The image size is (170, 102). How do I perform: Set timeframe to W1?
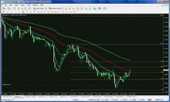(x=70, y=12)
